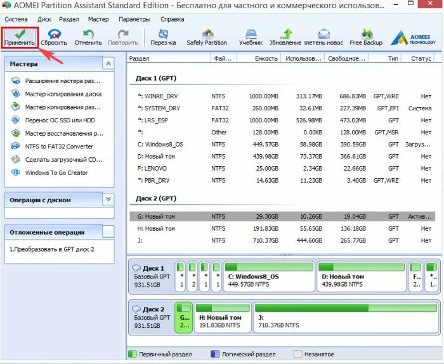Open the Диск menu
The image size is (444, 364).
[x=44, y=19]
